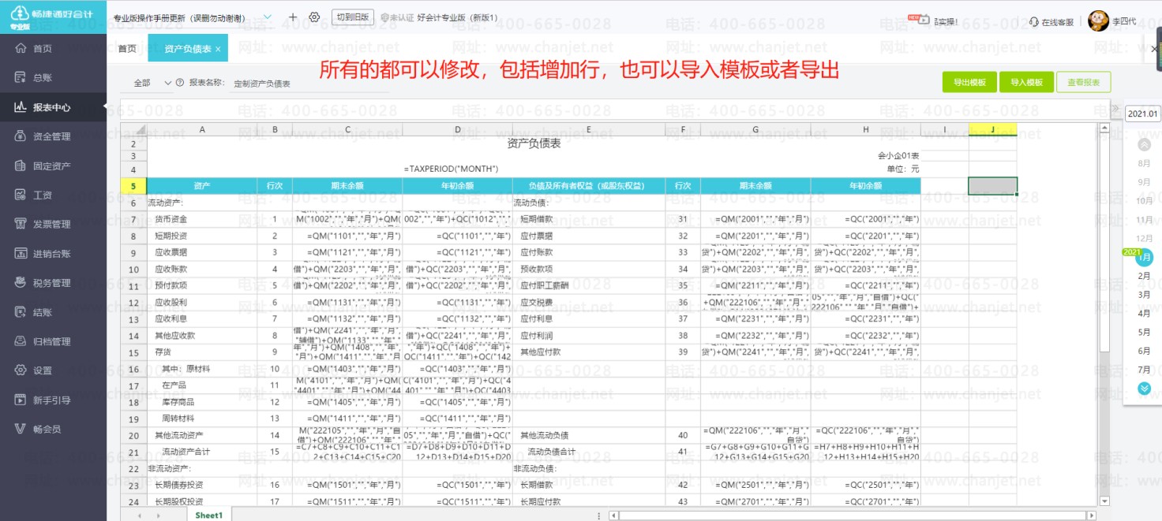Expand the 全部 filter dropdown
1162x521 pixels.
152,83
